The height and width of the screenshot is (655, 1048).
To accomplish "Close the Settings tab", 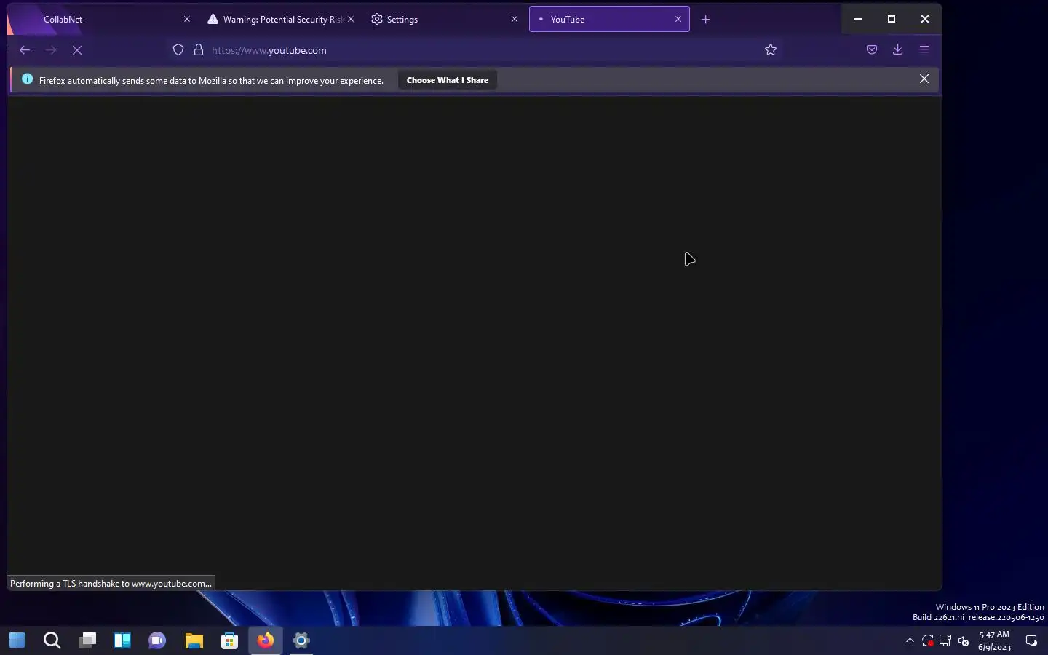I will click(515, 20).
